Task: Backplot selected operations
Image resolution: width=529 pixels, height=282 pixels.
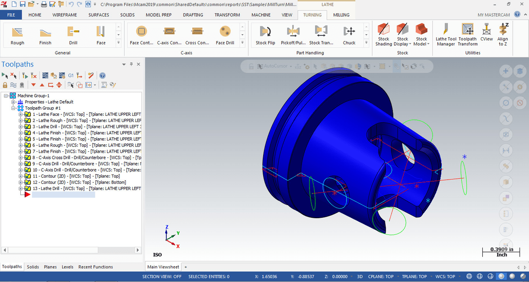Action: pos(45,75)
